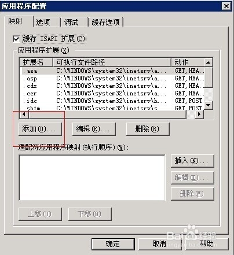Image resolution: width=234 pixels, height=255 pixels.
Task: Select the .asp extension row
Action: (x=112, y=79)
